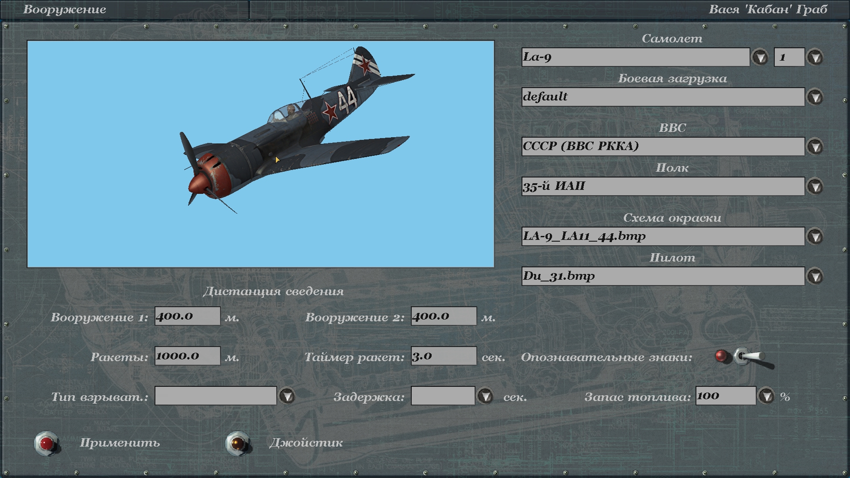The image size is (850, 478).
Task: Open the Тип взрыват. fuse dropdown arrow
Action: tap(287, 396)
